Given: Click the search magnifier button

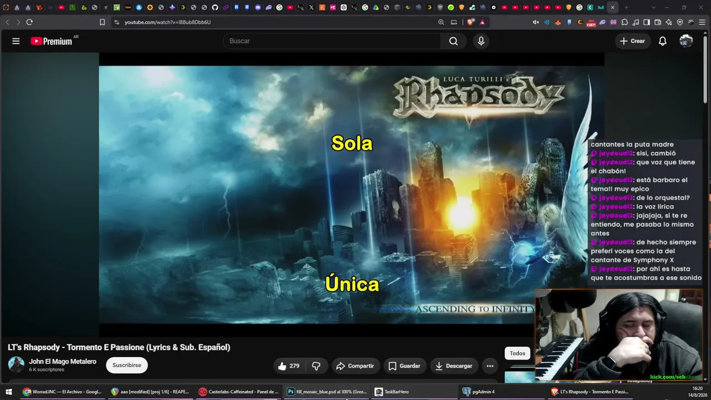Looking at the screenshot, I should 454,41.
